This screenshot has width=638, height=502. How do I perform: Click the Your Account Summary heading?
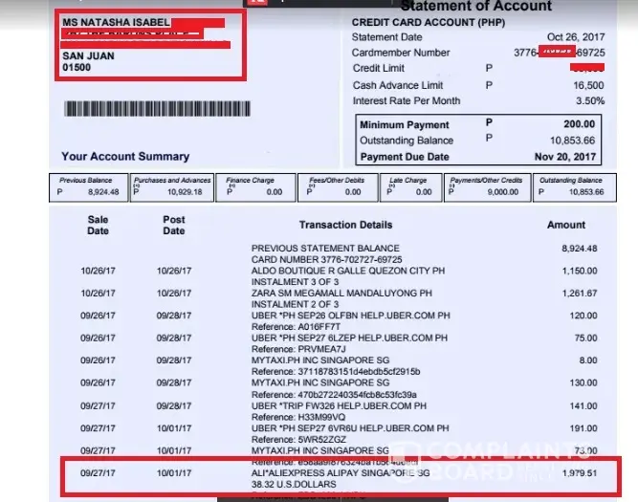[x=125, y=157]
